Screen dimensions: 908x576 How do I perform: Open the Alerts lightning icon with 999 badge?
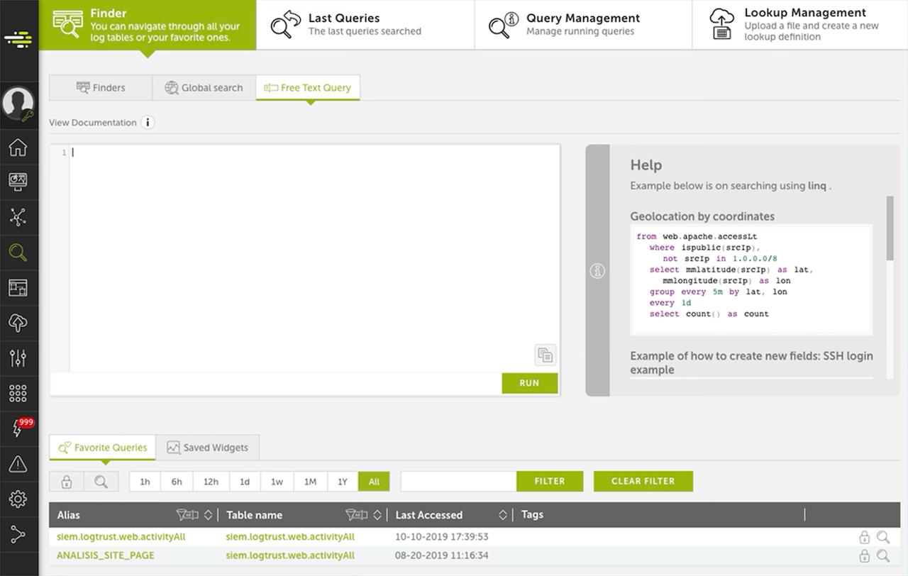pyautogui.click(x=19, y=426)
